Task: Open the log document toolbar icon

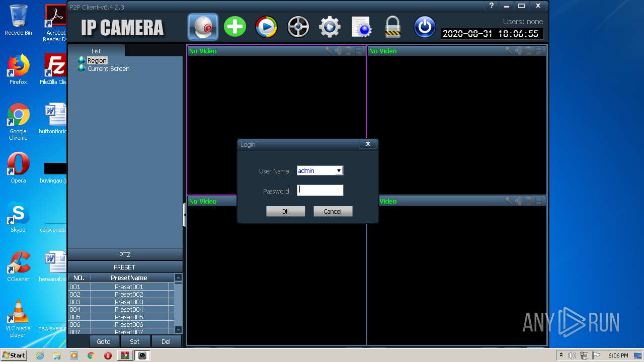Action: tap(361, 27)
